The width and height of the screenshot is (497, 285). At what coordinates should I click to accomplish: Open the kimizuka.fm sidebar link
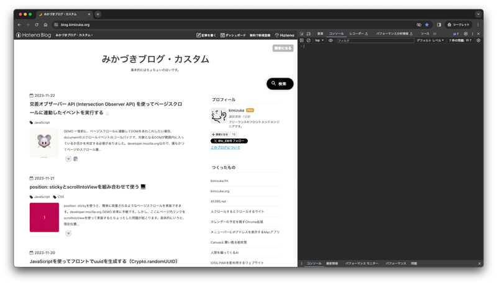click(219, 181)
